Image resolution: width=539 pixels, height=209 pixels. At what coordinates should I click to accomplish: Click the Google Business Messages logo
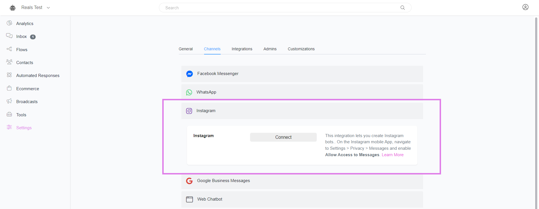coord(189,181)
